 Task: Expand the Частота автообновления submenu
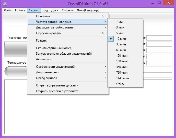tap(68, 22)
